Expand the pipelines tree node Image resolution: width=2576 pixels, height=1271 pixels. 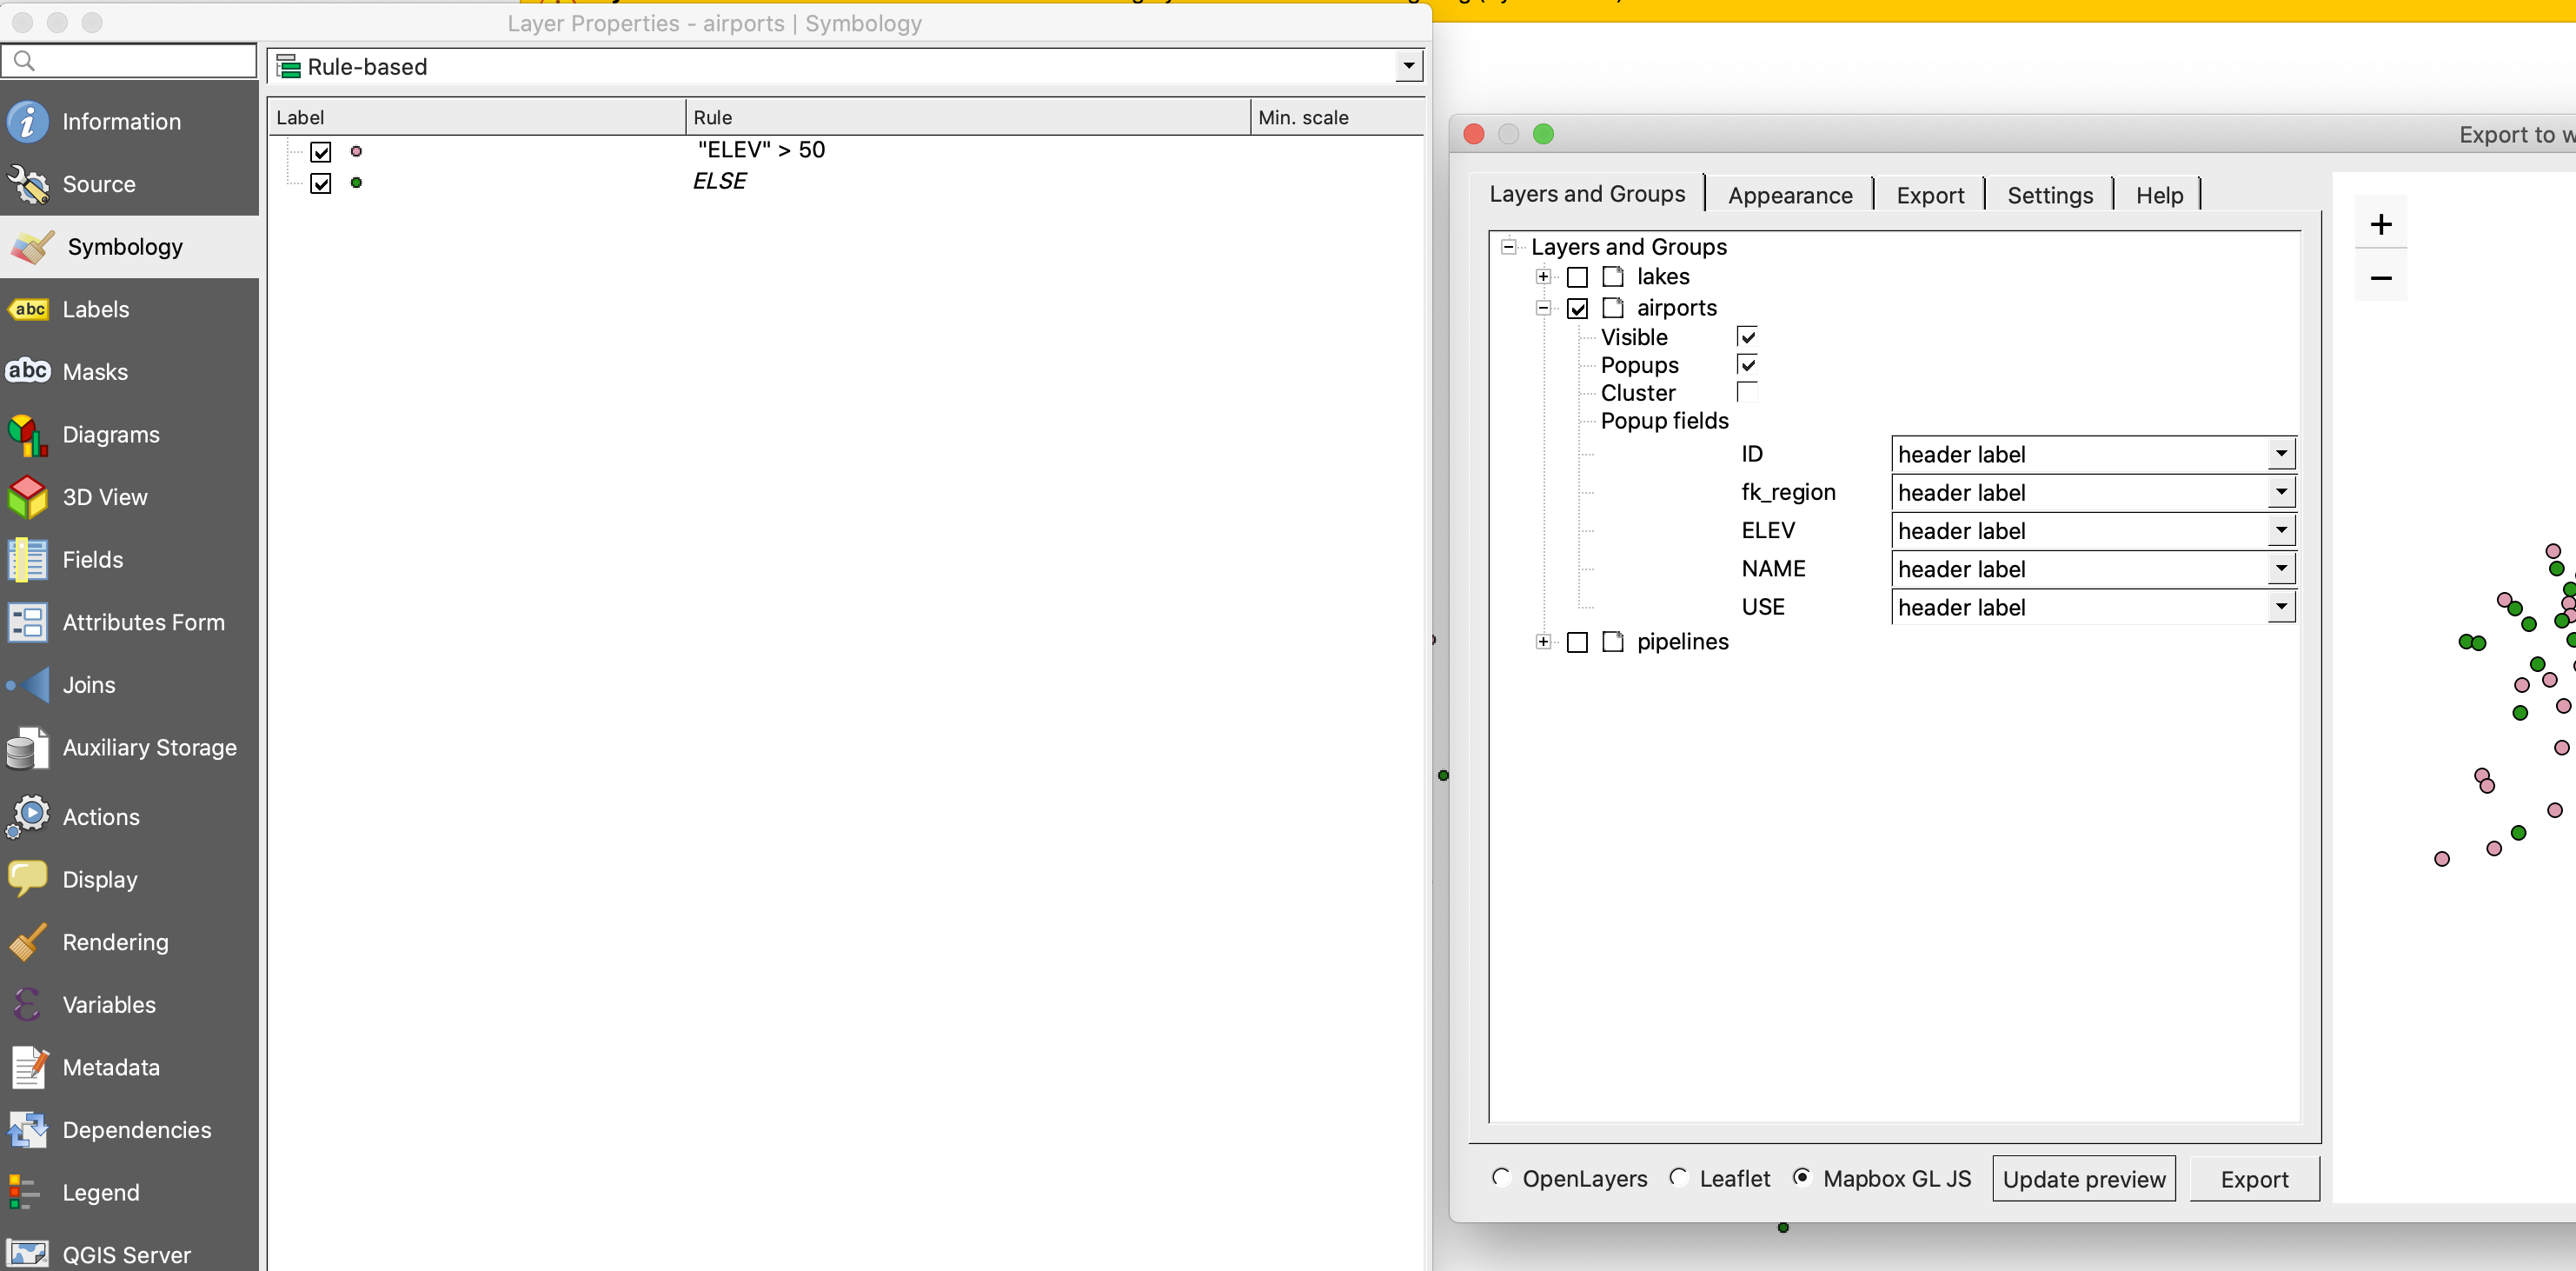click(x=1544, y=642)
